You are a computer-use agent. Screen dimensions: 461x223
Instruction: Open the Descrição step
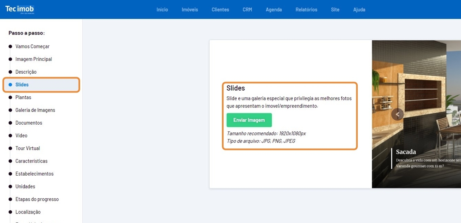(26, 72)
